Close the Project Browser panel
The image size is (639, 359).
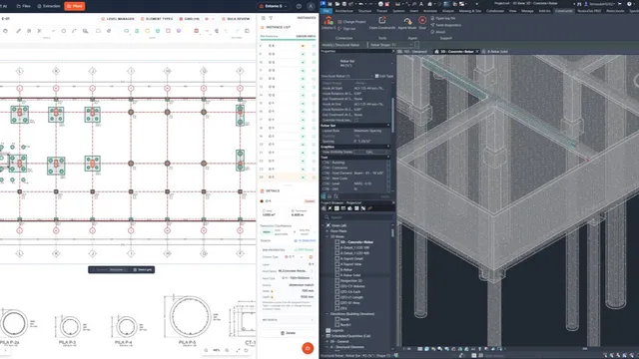click(x=393, y=202)
